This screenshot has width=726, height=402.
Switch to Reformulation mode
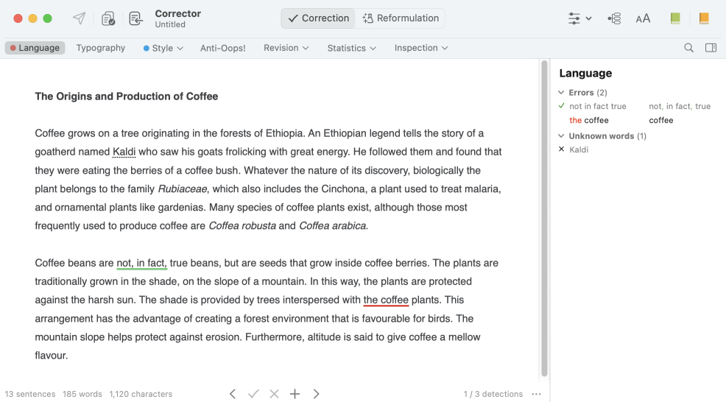point(401,18)
